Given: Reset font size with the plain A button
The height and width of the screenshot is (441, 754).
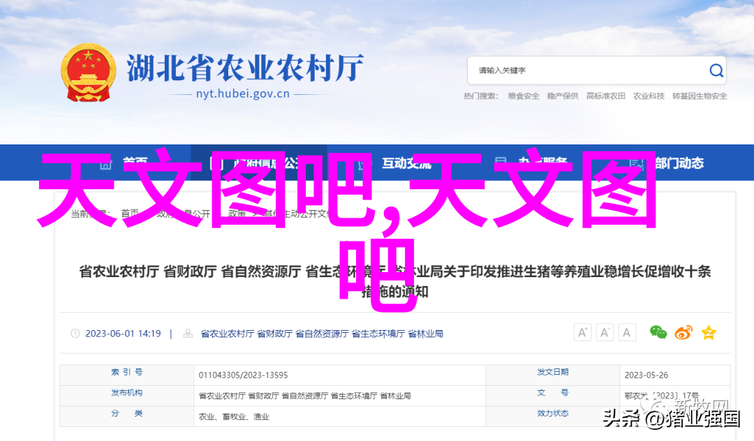Looking at the screenshot, I should [x=626, y=332].
